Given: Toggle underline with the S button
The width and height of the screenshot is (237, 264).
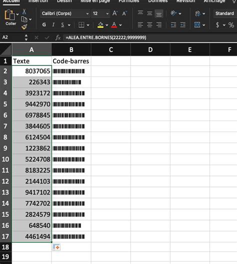Looking at the screenshot, I should [x=62, y=25].
